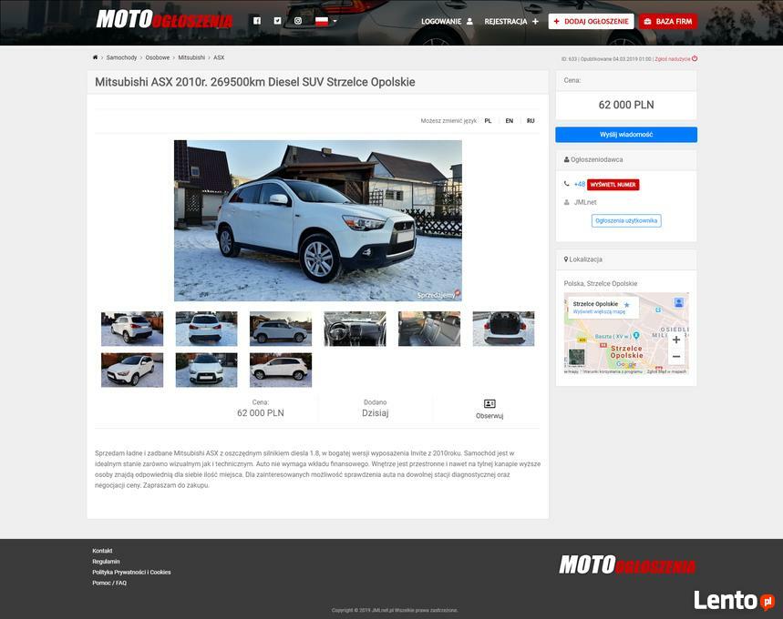Zoom out the map with minus

click(x=676, y=357)
